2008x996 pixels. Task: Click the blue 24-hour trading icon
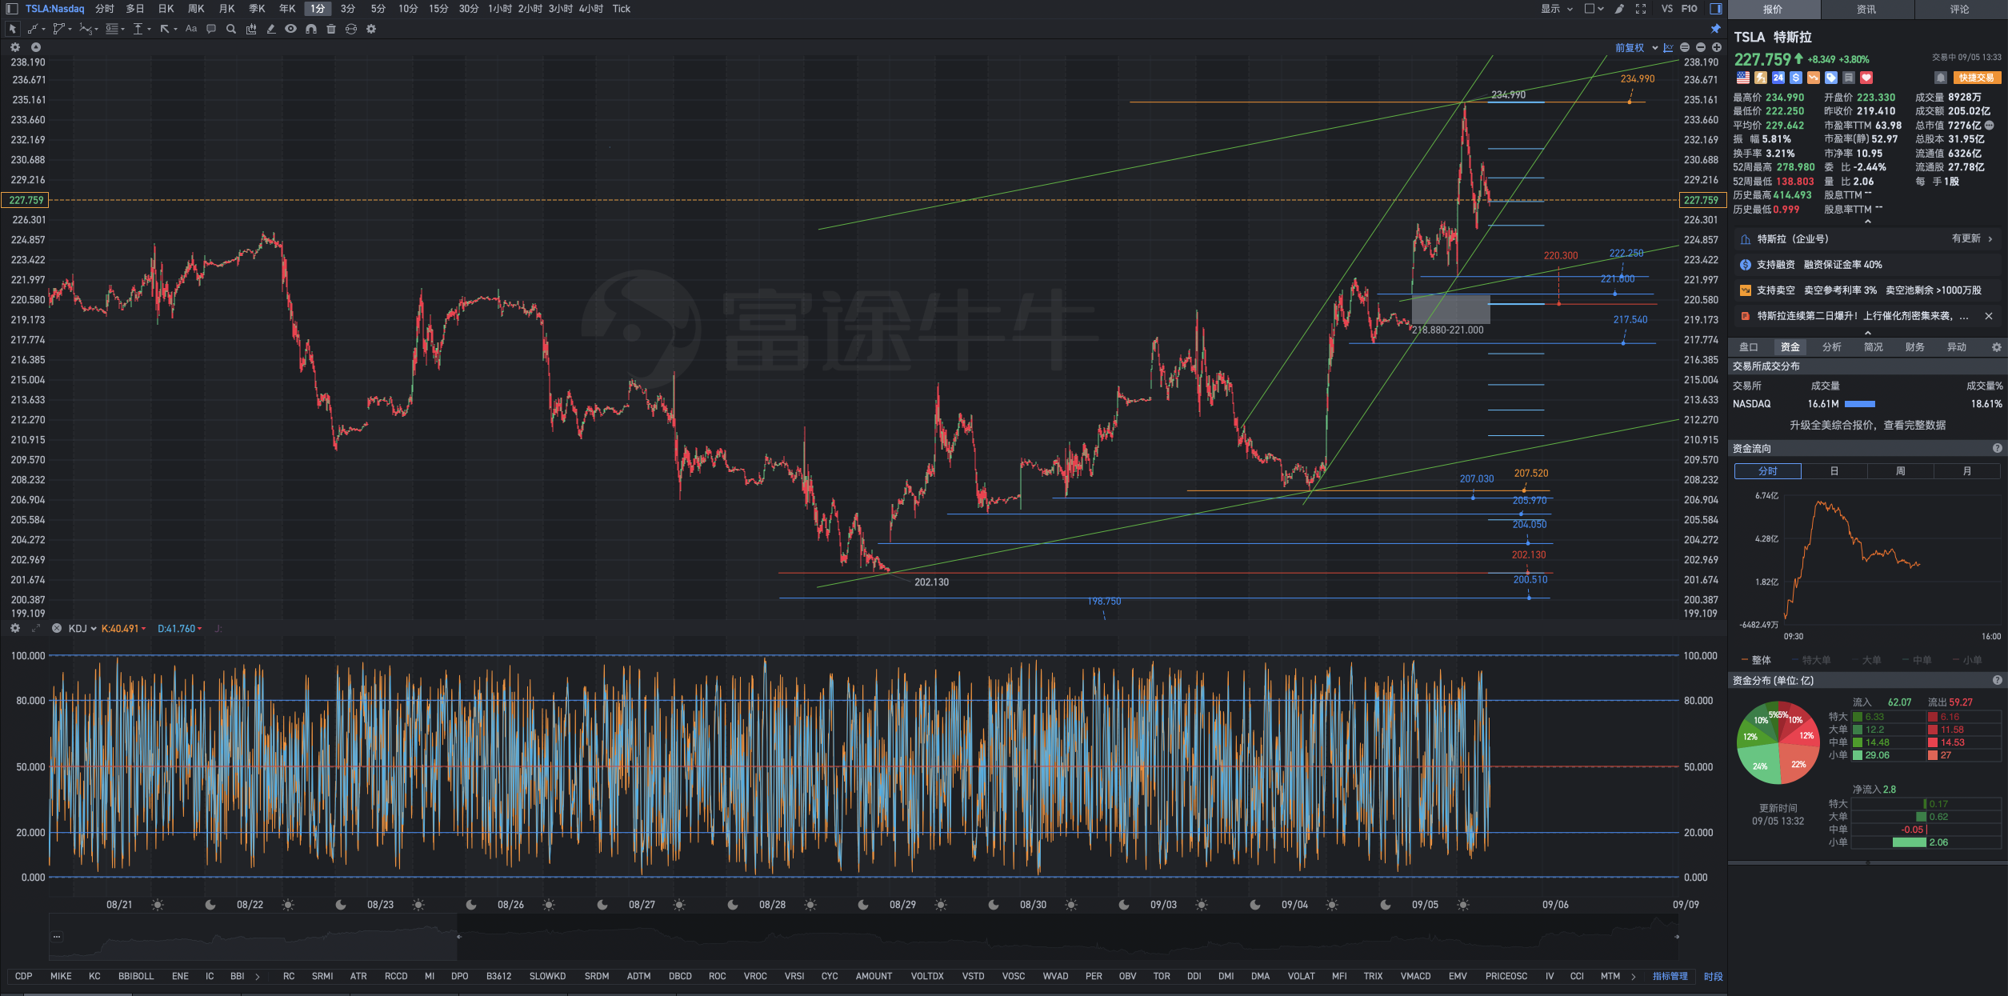click(x=1778, y=78)
